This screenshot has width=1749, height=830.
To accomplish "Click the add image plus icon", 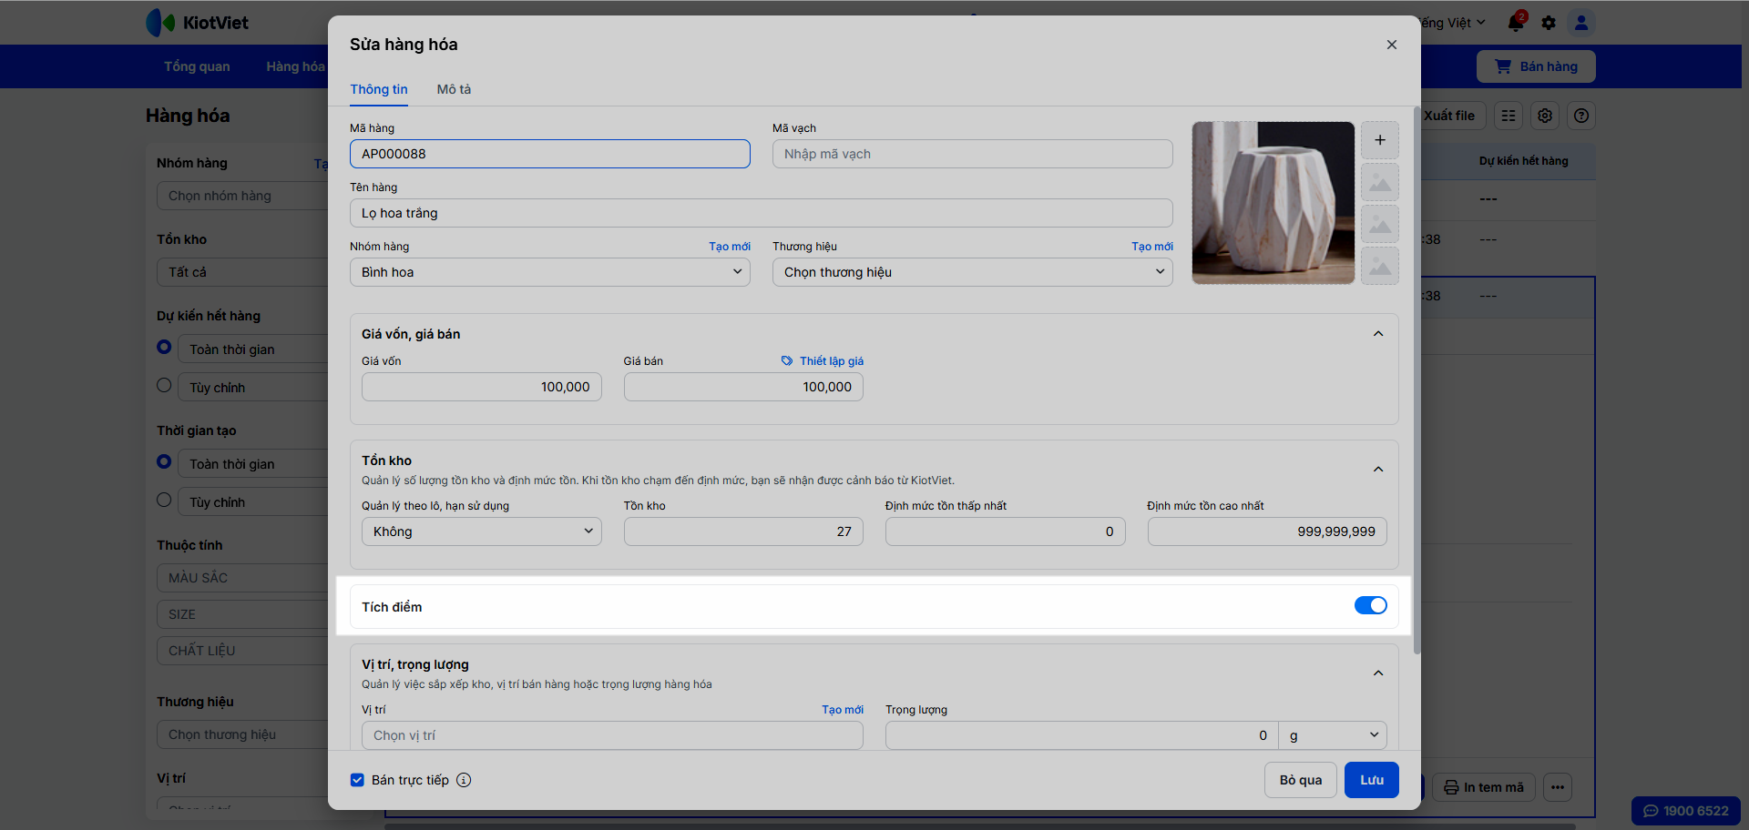I will click(x=1379, y=140).
